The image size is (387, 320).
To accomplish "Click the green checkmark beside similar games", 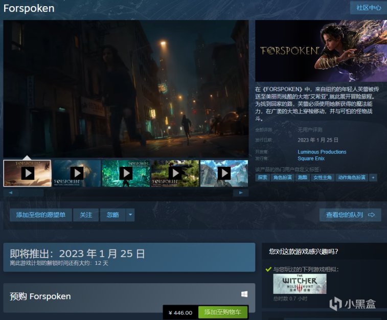I will [268, 269].
